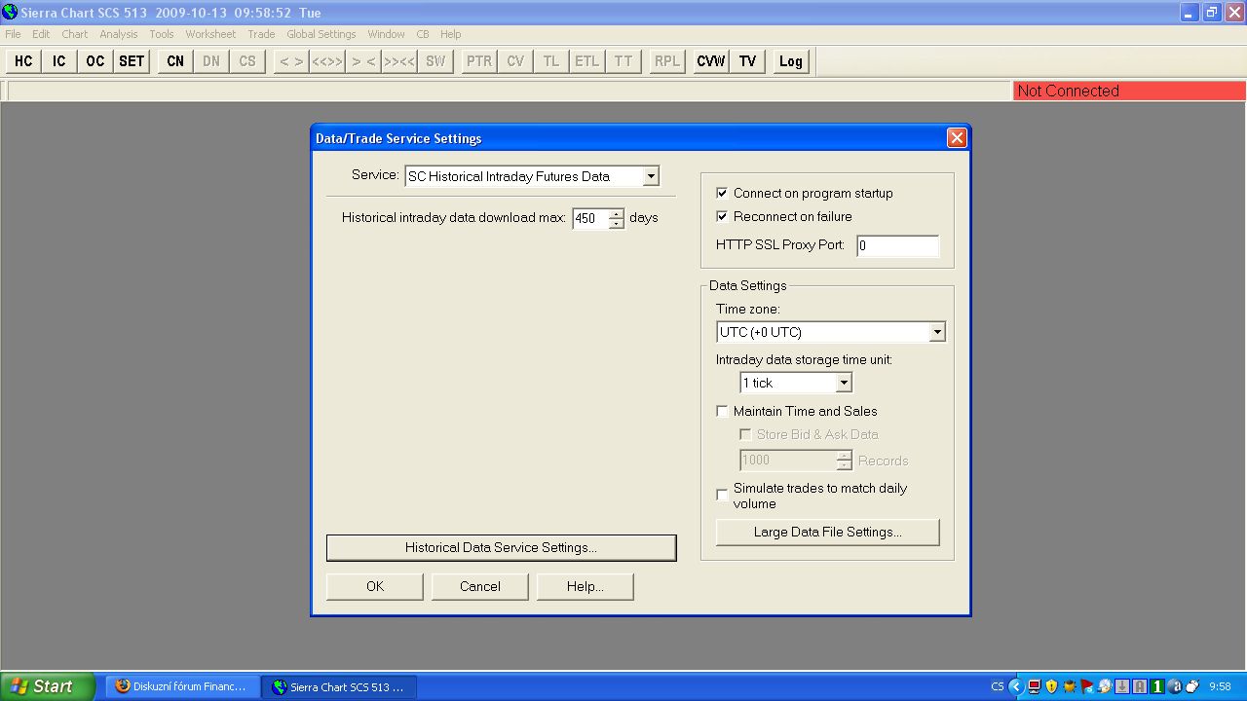Click the '> <' toolbar button
The image size is (1247, 701).
(x=363, y=61)
